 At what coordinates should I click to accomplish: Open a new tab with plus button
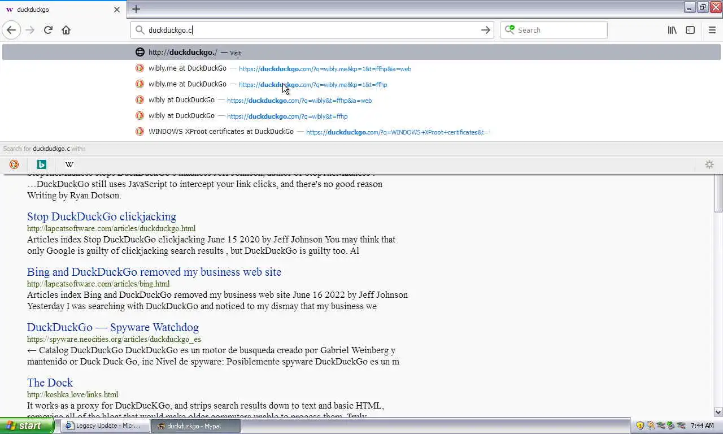(136, 9)
